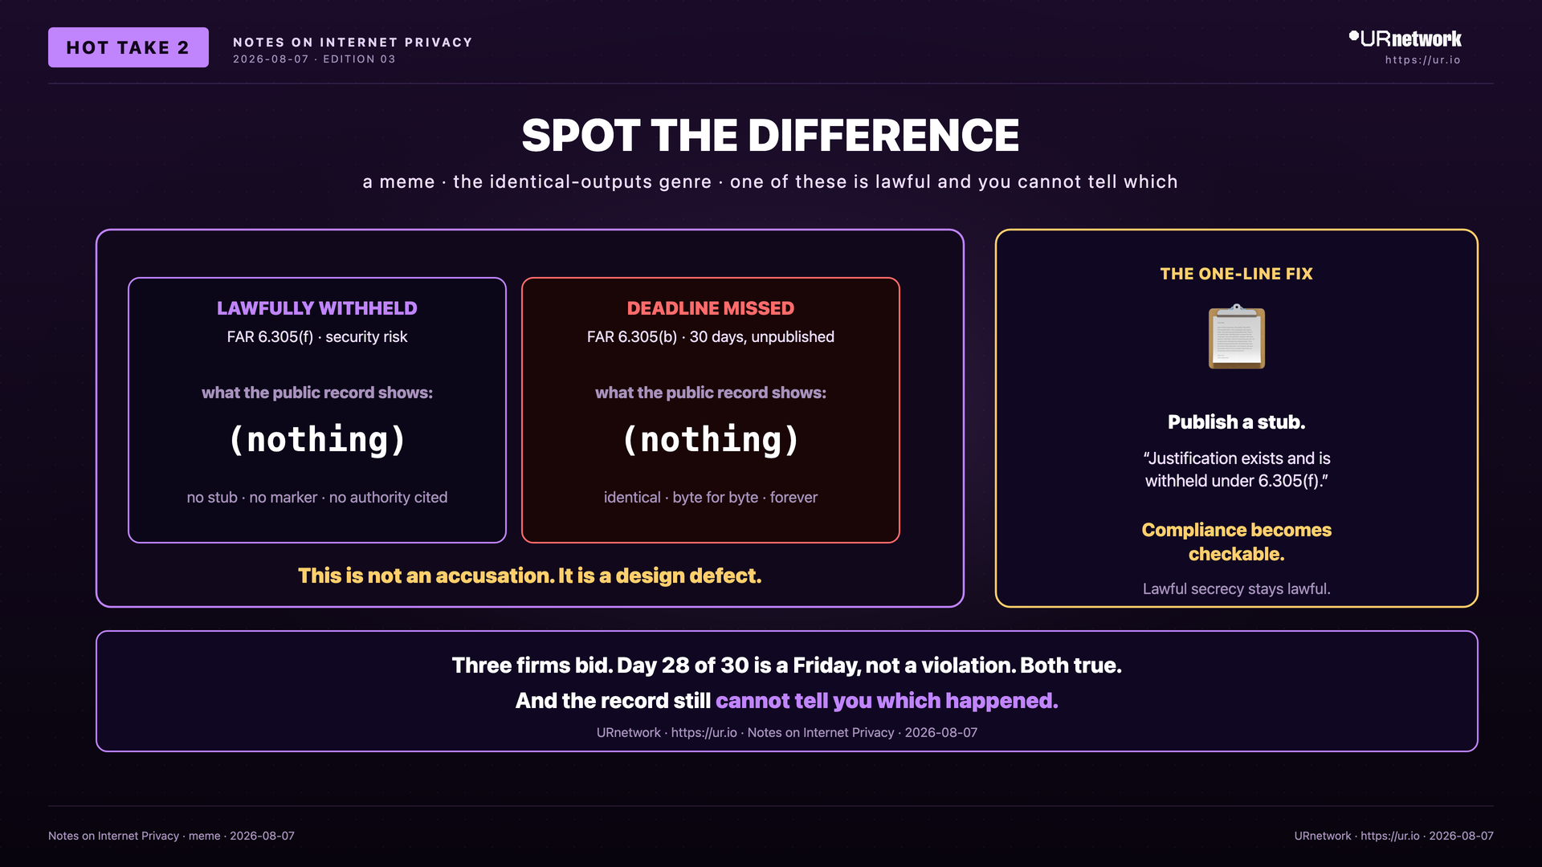Click 'cannot tell you which happened.' purple text
1542x867 pixels.
click(x=887, y=701)
